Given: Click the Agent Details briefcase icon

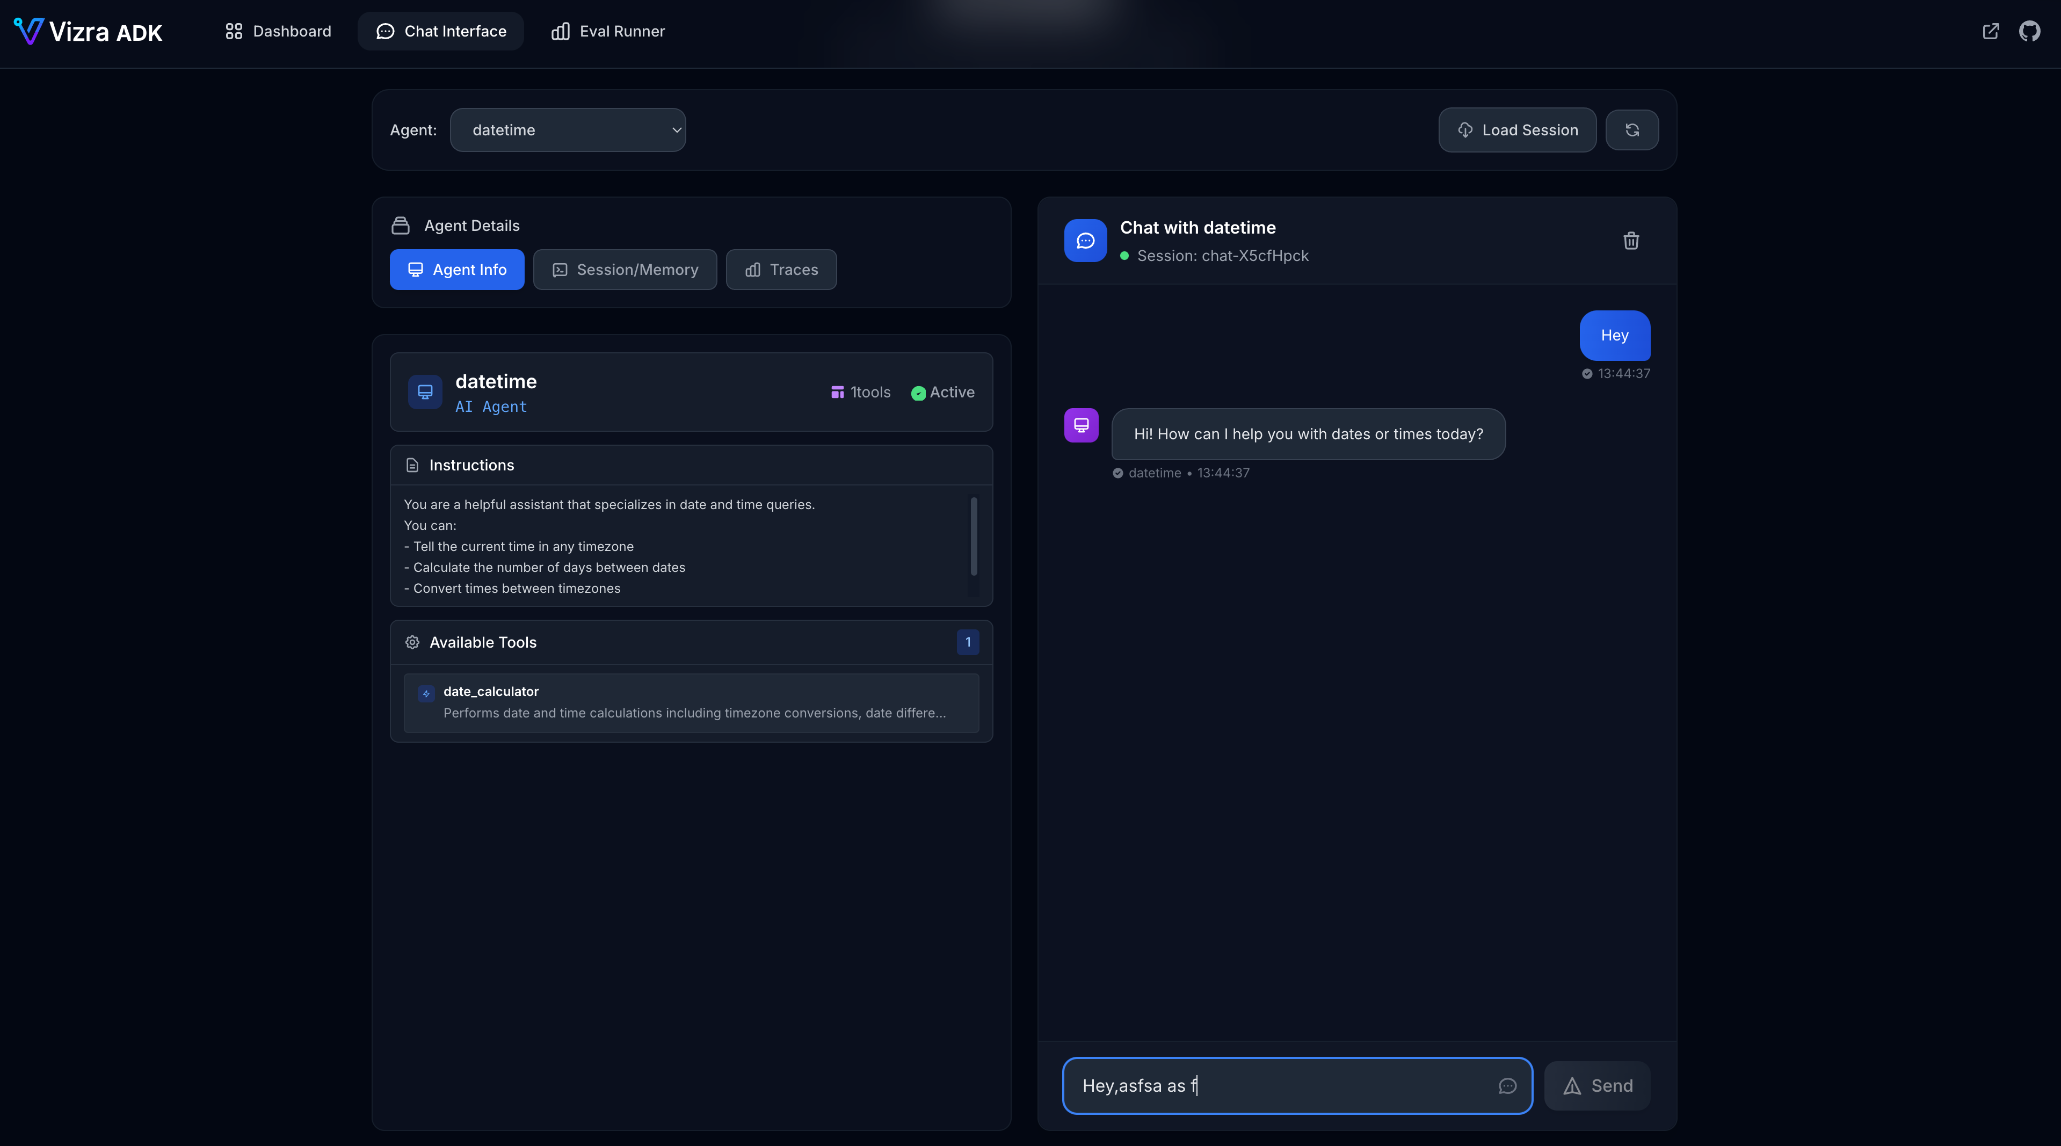Looking at the screenshot, I should (400, 226).
